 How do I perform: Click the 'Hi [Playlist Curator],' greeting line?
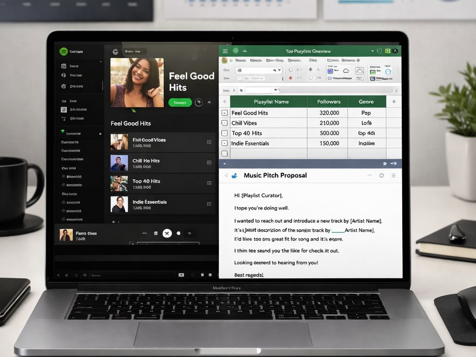pyautogui.click(x=258, y=196)
